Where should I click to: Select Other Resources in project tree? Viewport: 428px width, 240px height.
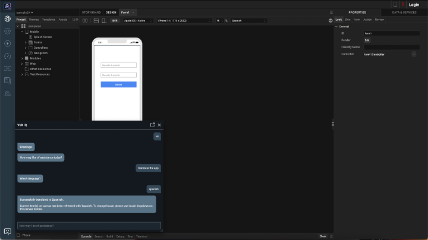click(x=40, y=69)
